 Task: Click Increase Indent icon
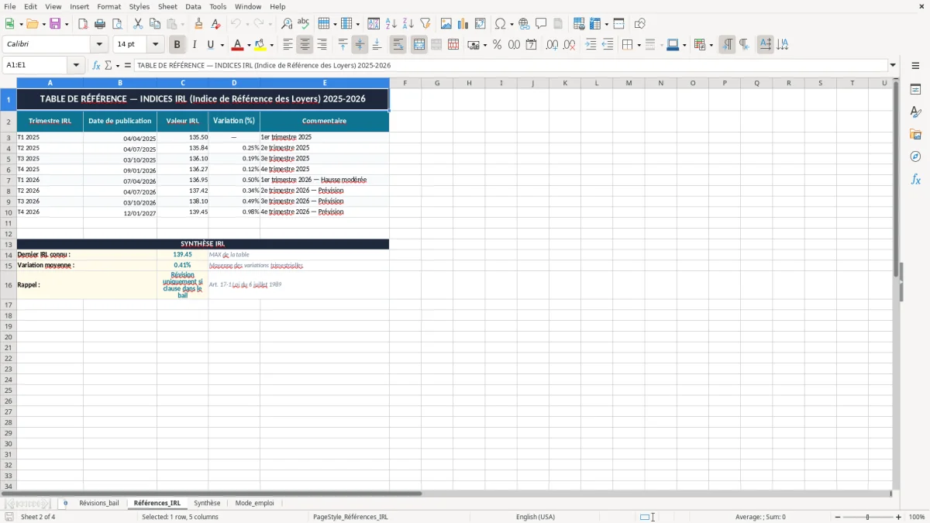point(591,45)
